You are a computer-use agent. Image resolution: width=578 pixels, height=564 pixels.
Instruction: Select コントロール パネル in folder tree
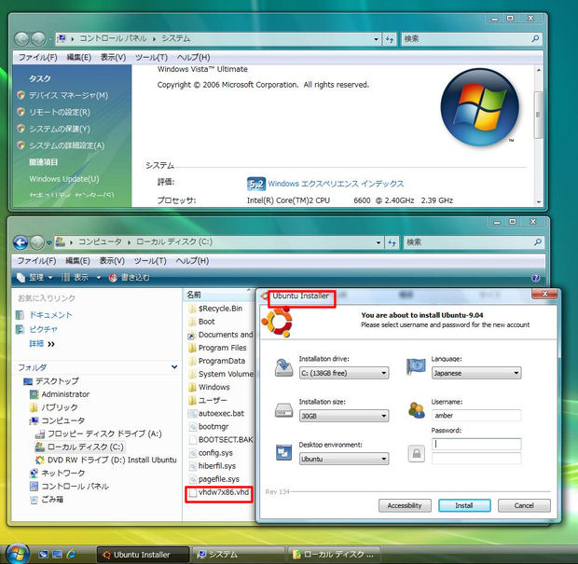point(75,486)
